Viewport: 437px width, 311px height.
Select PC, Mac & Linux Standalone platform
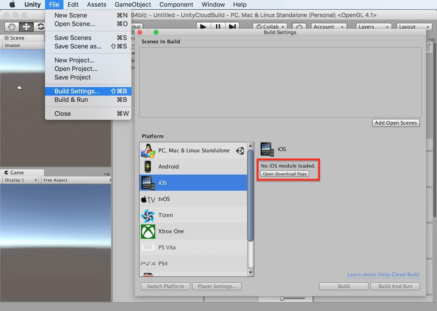click(193, 150)
